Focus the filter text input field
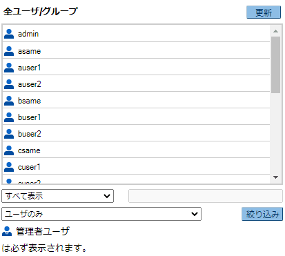Viewport: 285px width, 256px height. tap(206, 196)
